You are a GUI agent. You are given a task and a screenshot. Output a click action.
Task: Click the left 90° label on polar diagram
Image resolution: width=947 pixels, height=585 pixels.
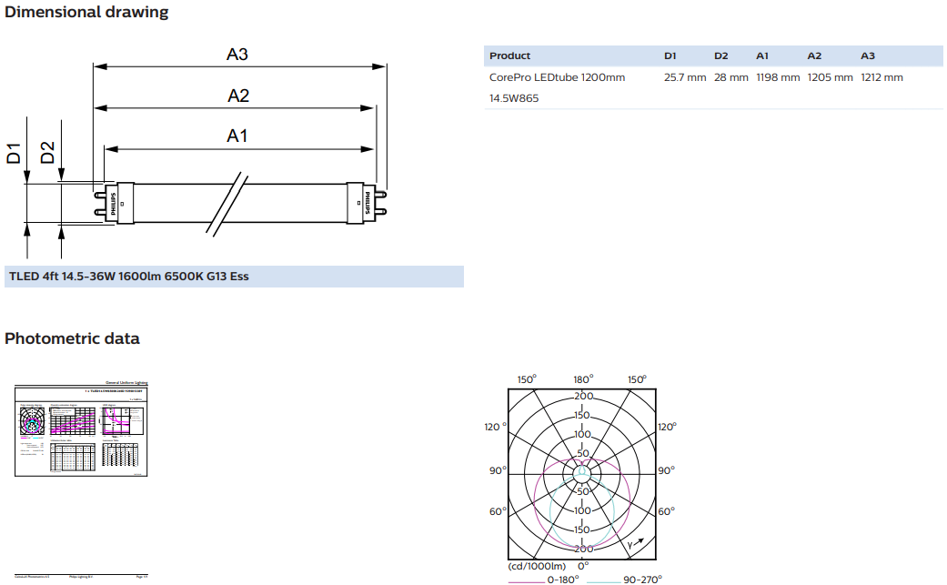(498, 470)
